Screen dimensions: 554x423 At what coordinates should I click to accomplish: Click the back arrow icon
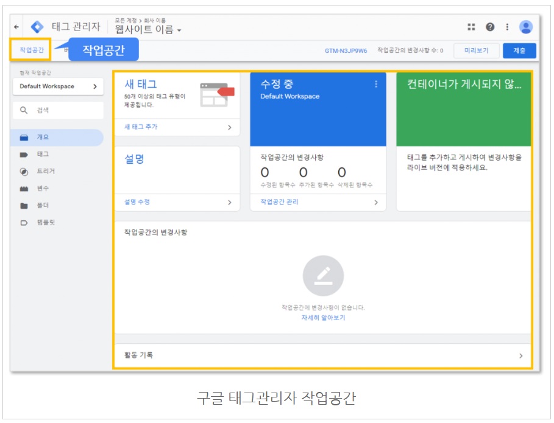[x=16, y=27]
